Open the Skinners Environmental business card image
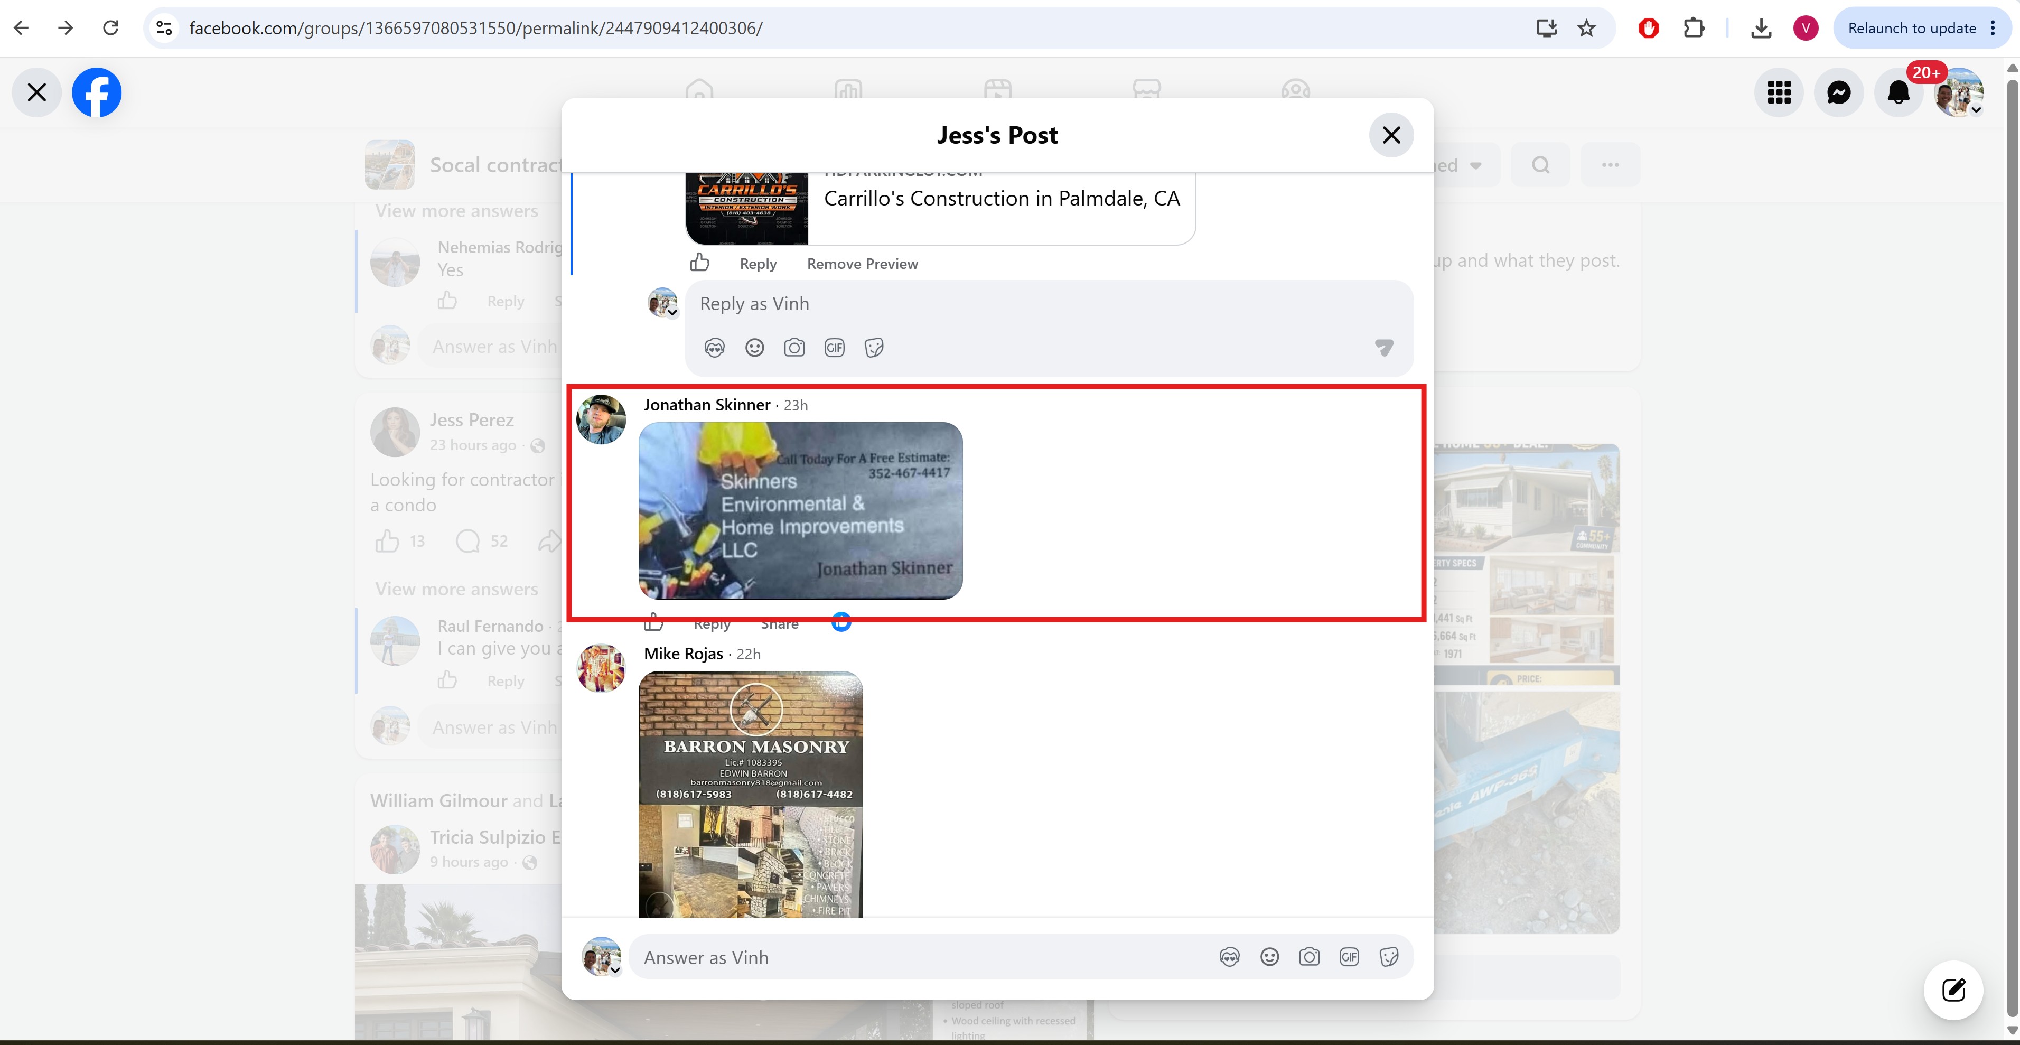 point(801,511)
